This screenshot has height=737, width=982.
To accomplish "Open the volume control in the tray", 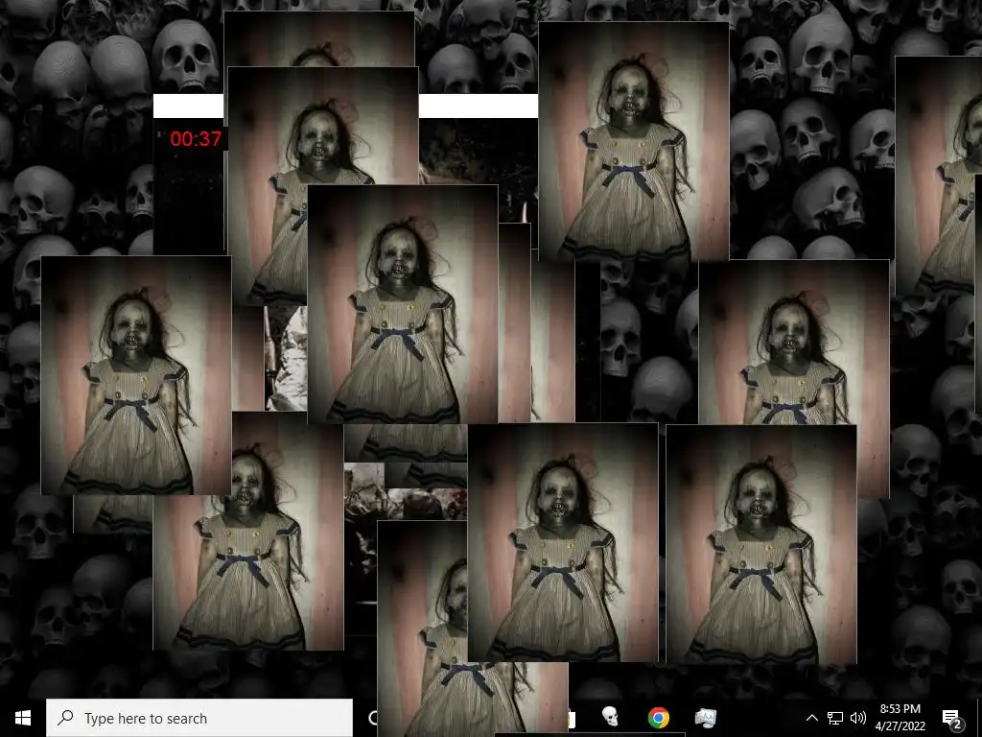I will [x=858, y=718].
